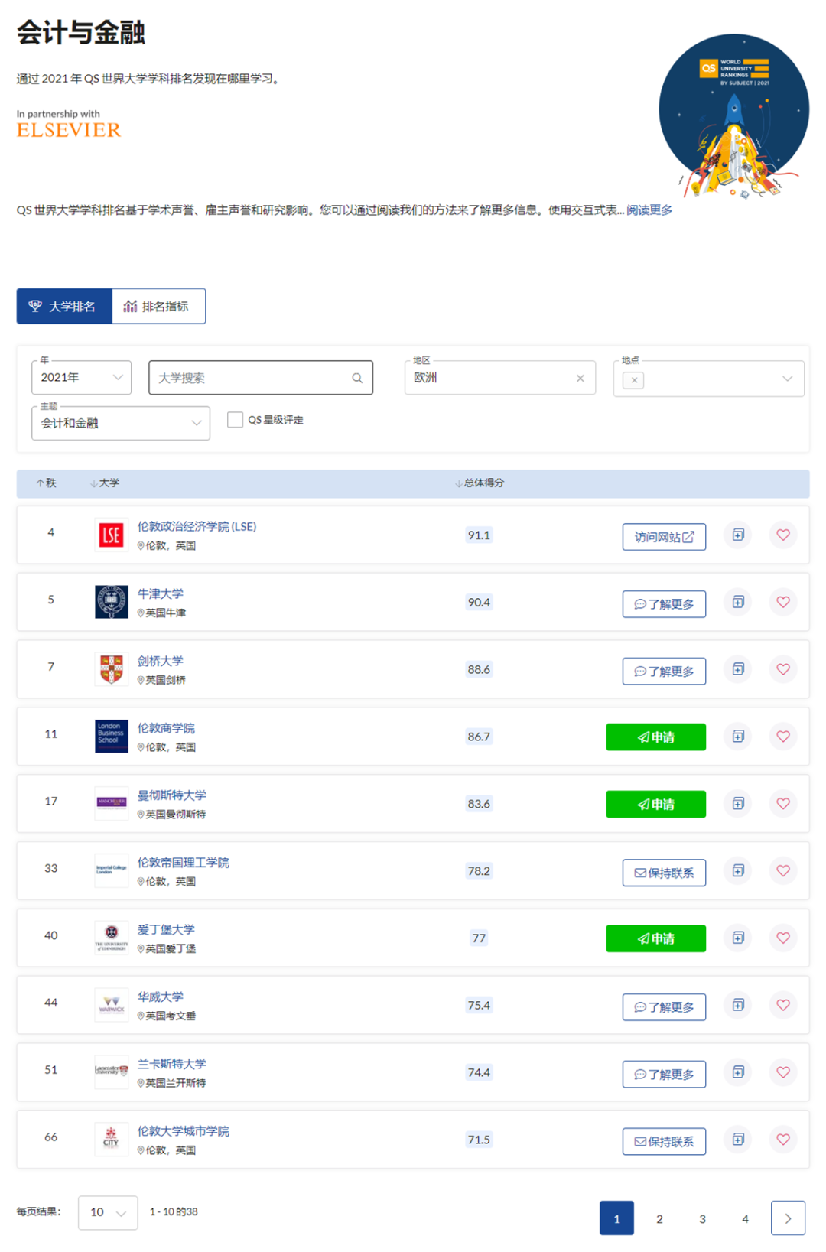Favorite 兰卡斯特大学 heart icon

(x=783, y=1072)
